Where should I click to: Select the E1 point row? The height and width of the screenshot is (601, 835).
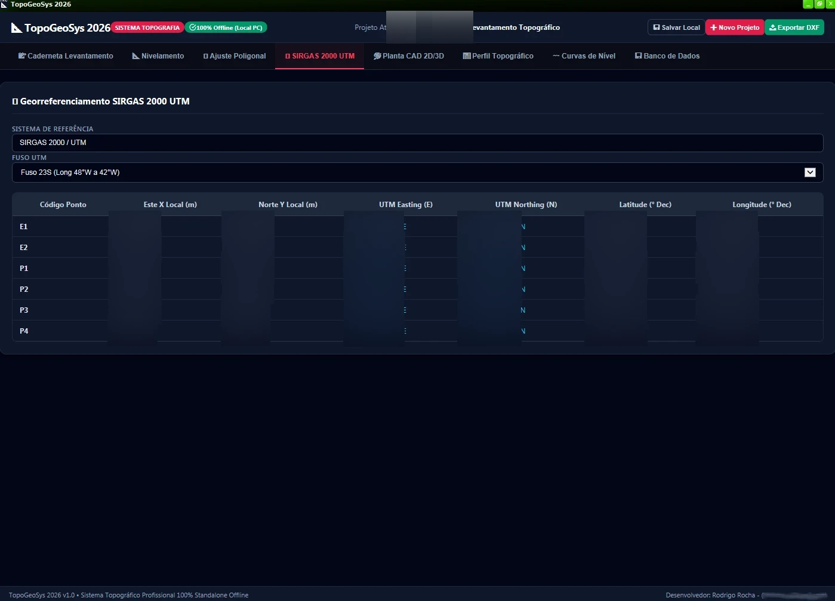tap(417, 227)
